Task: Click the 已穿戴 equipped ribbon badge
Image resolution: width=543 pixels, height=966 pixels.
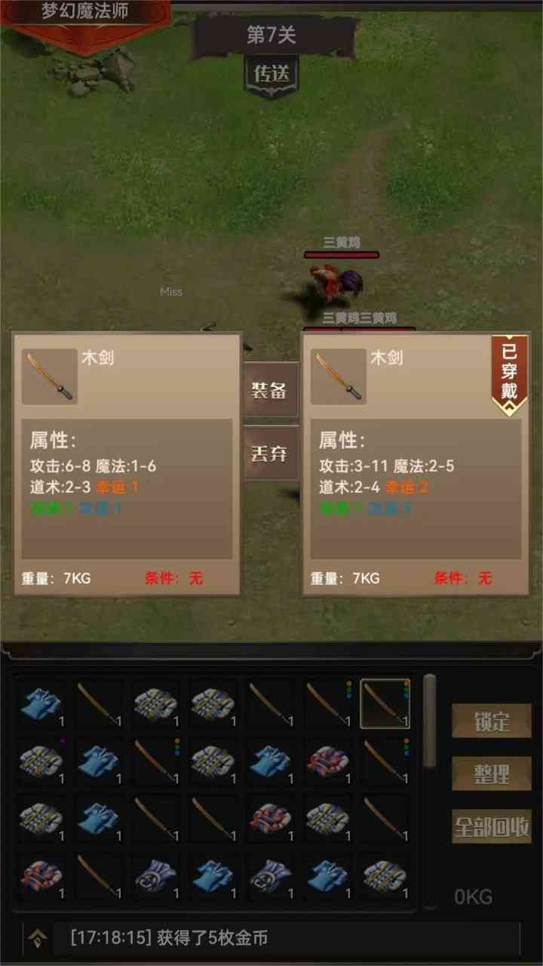Action: pos(510,374)
